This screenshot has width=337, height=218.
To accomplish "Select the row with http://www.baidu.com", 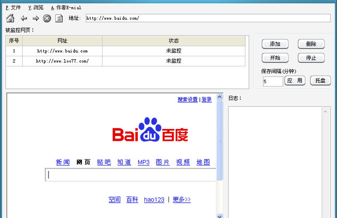I will 126,51.
